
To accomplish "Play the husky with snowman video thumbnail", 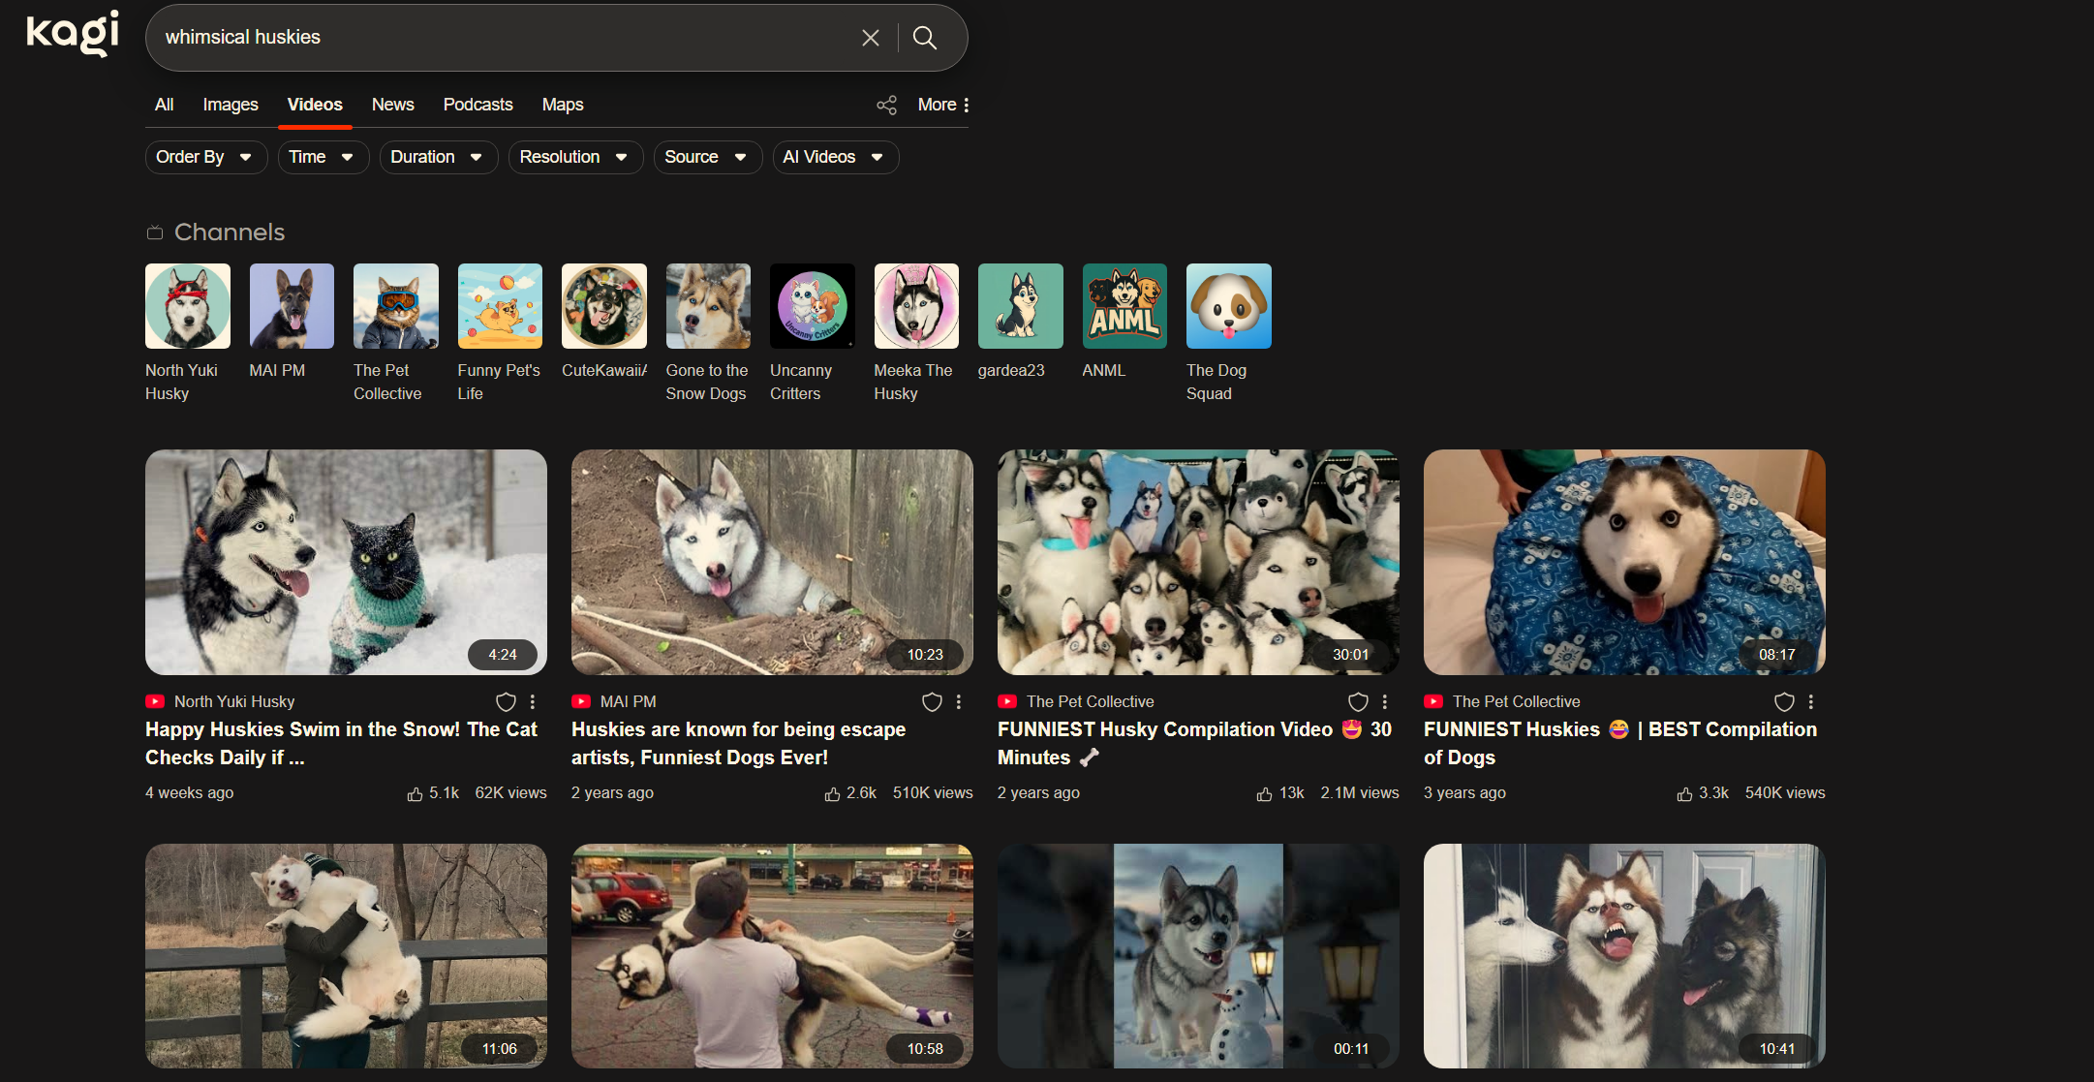I will click(x=1197, y=955).
